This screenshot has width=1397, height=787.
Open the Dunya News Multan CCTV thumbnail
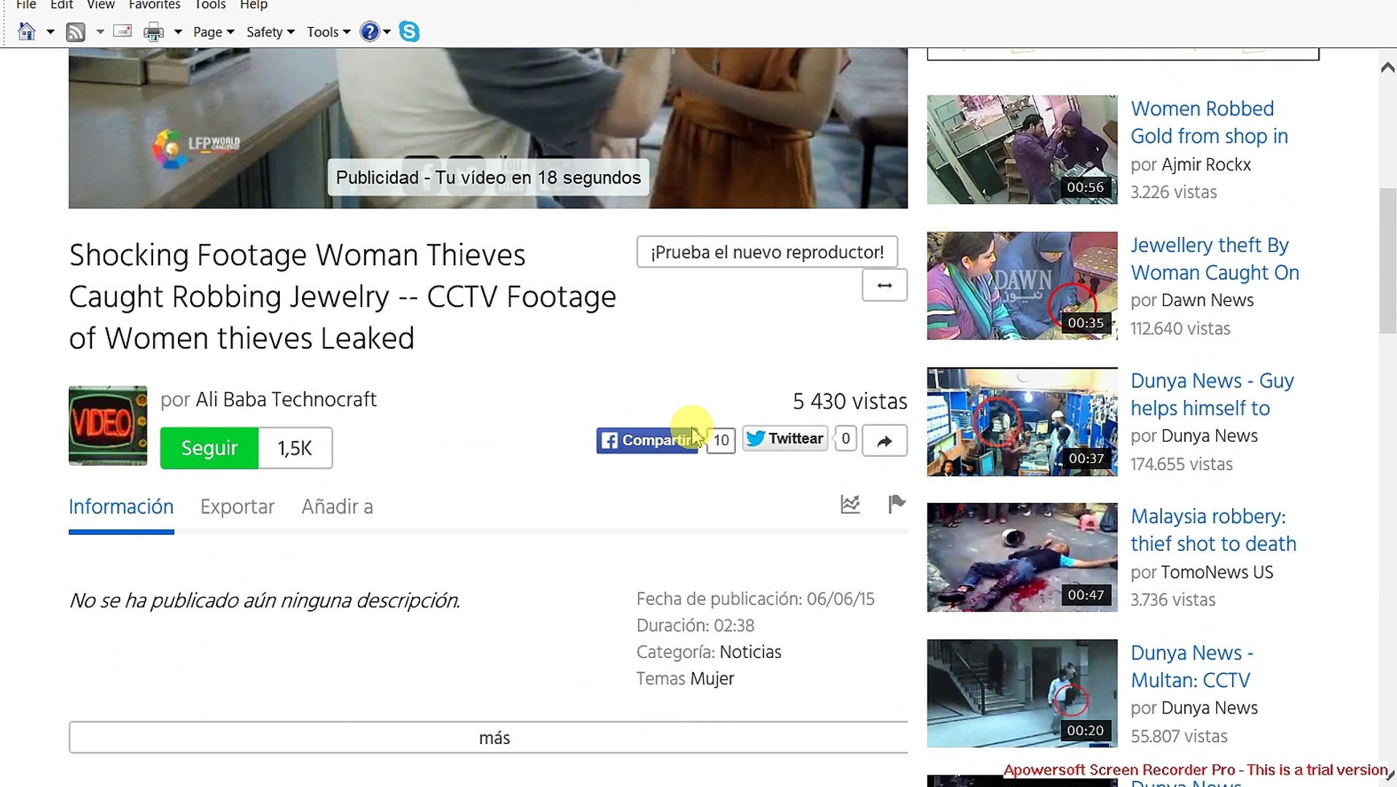coord(1021,693)
